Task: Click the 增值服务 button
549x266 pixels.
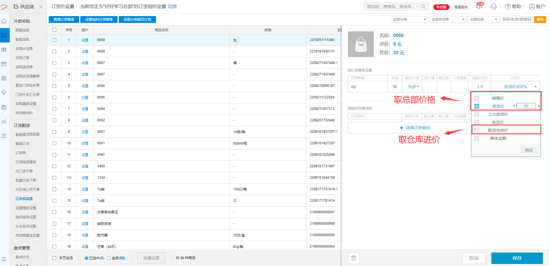Action: (461, 7)
